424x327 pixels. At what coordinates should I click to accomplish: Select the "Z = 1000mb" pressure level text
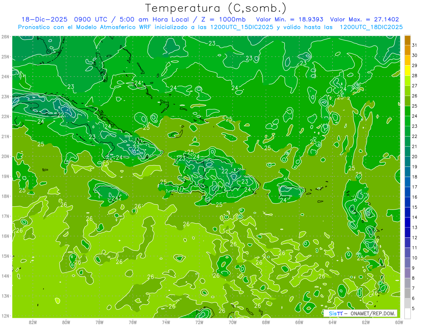pos(223,19)
